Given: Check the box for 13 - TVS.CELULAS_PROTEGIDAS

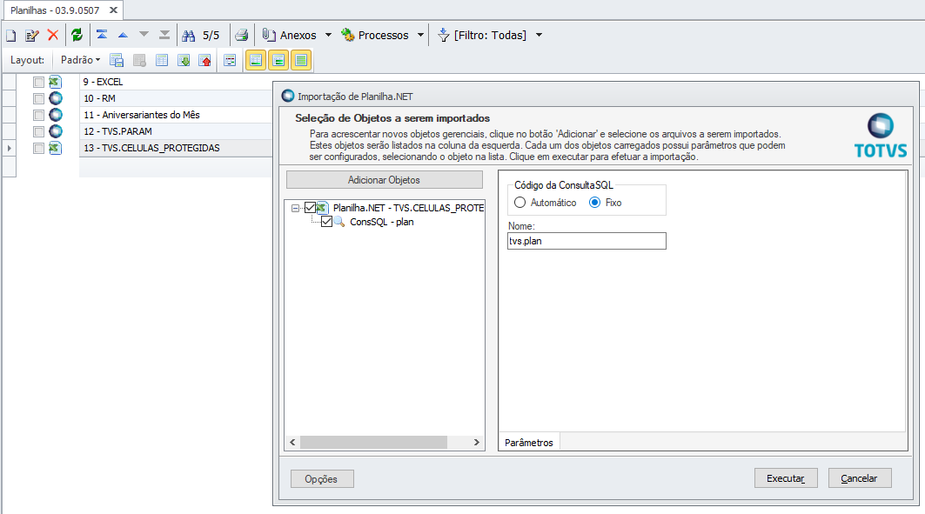Looking at the screenshot, I should [38, 148].
